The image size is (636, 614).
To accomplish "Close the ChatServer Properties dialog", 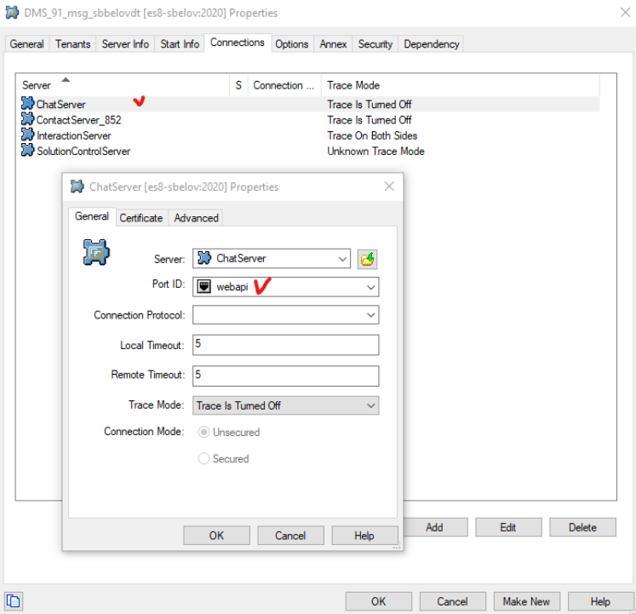I will (x=389, y=186).
